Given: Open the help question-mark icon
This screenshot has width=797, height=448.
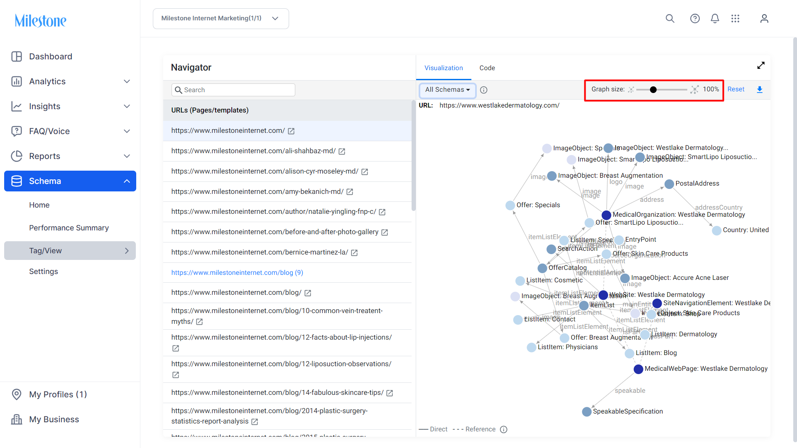Looking at the screenshot, I should point(695,19).
